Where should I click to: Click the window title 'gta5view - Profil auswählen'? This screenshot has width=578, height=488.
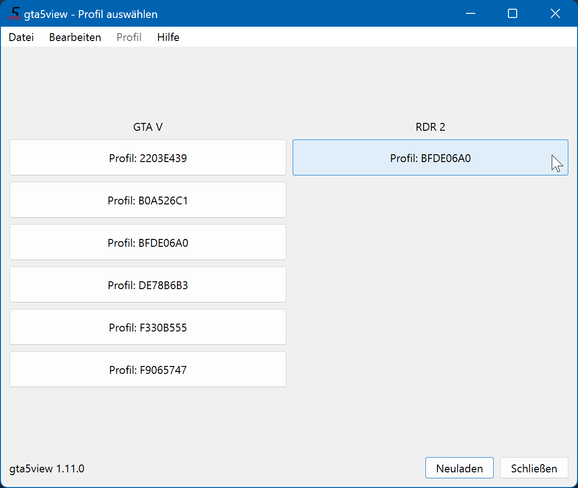pos(91,14)
